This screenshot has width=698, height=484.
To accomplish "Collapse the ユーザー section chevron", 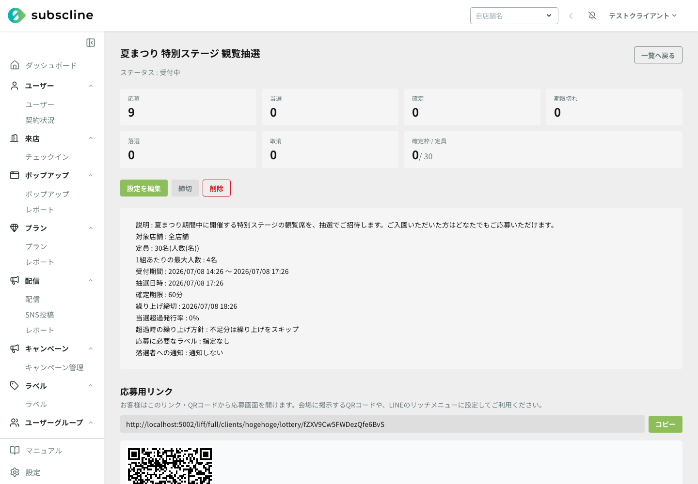I will (91, 86).
